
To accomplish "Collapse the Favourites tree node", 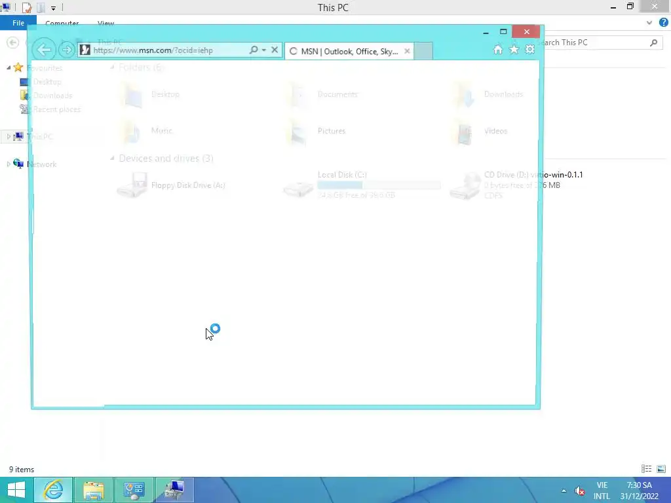I will pos(9,67).
